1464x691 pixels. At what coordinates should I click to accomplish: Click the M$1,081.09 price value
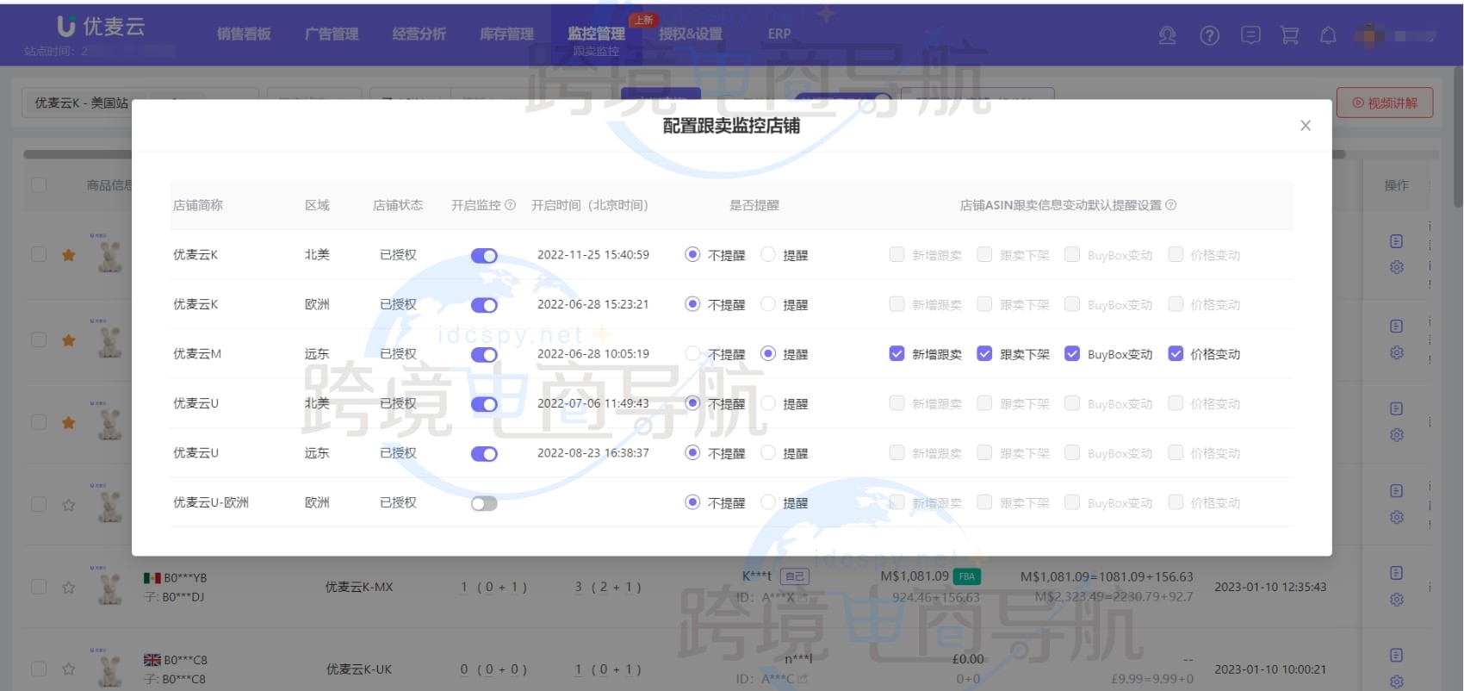[x=915, y=576]
